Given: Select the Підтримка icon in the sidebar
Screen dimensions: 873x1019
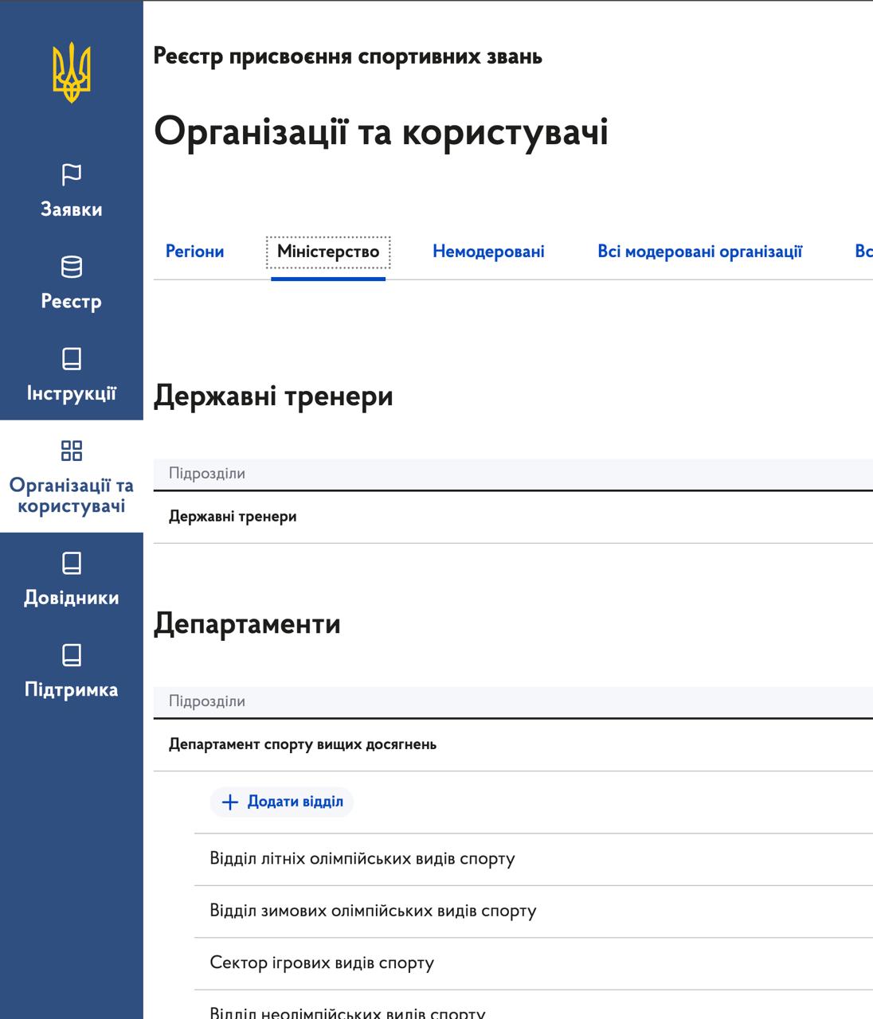Looking at the screenshot, I should click(x=73, y=656).
